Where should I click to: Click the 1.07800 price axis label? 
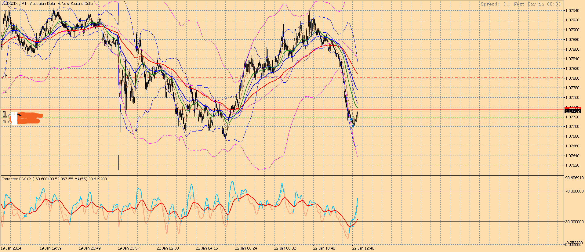[572, 78]
